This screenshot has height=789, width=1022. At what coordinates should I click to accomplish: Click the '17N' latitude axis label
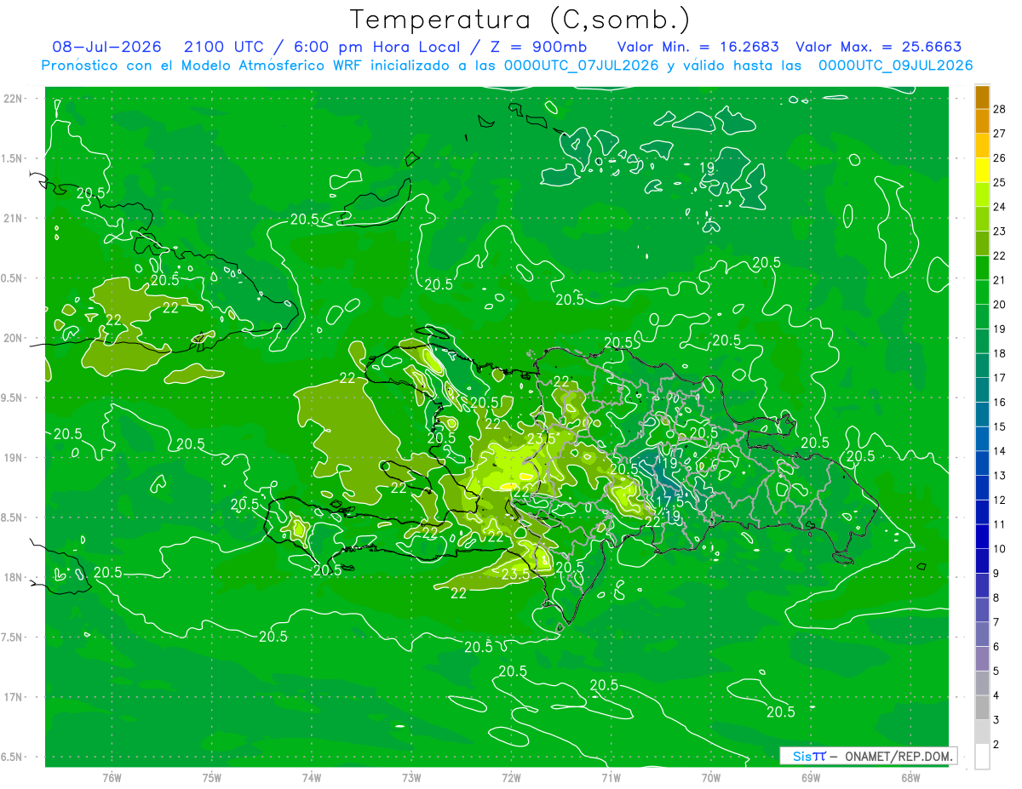(13, 697)
